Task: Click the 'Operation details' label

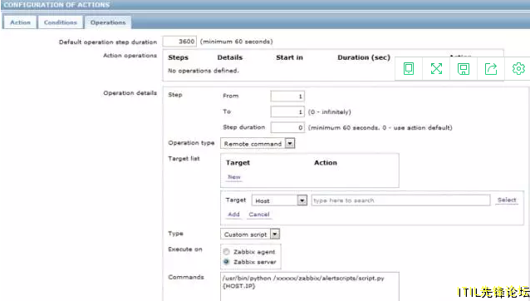Action: [x=130, y=93]
